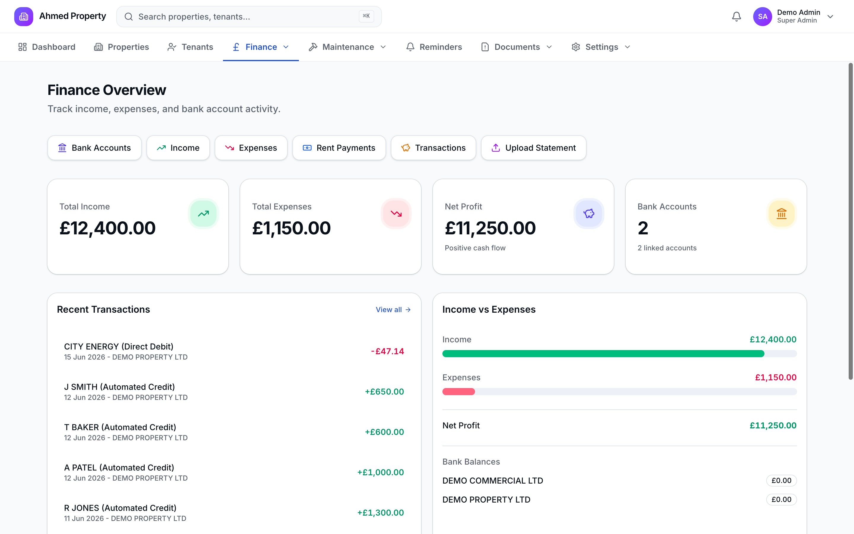Click the Bank Accounts card building icon

pyautogui.click(x=781, y=213)
